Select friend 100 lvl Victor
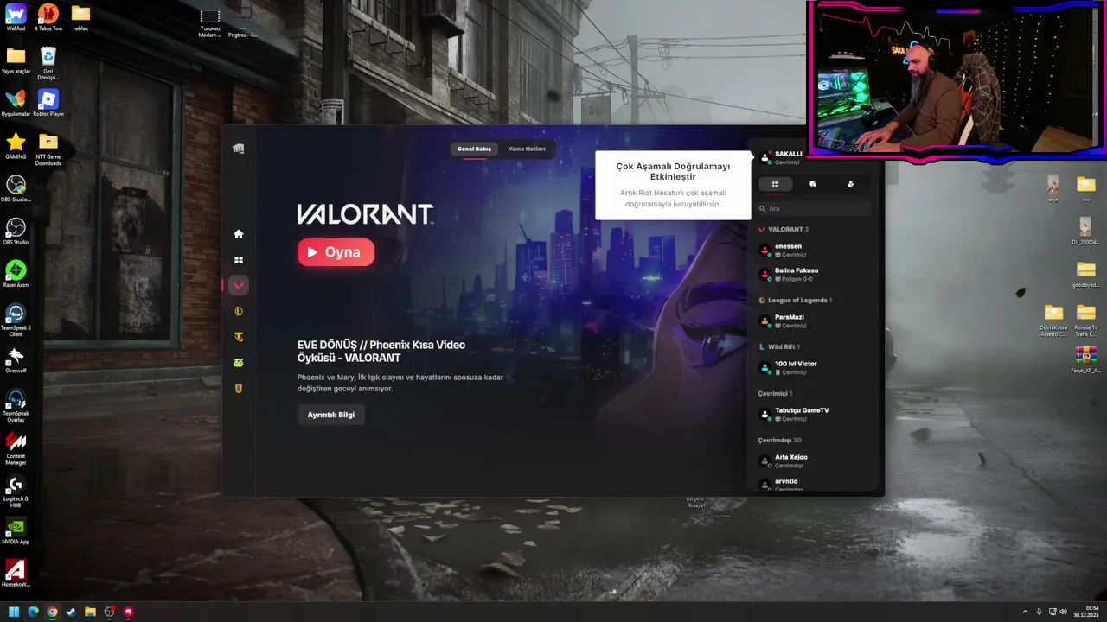Screen dimensions: 1107x622 814,368
